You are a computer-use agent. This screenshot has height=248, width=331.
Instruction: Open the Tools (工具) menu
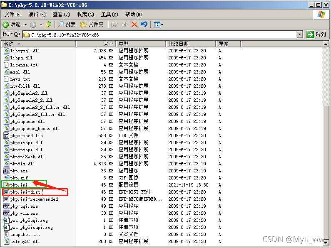point(110,15)
